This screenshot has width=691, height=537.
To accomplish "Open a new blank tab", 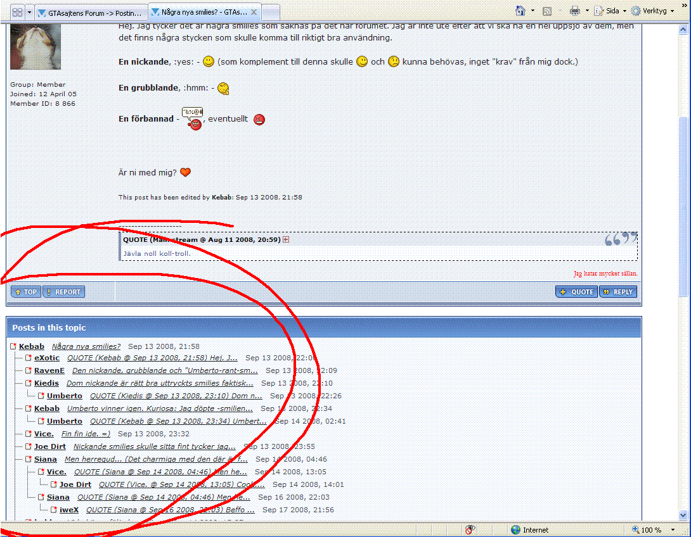I will pyautogui.click(x=271, y=12).
